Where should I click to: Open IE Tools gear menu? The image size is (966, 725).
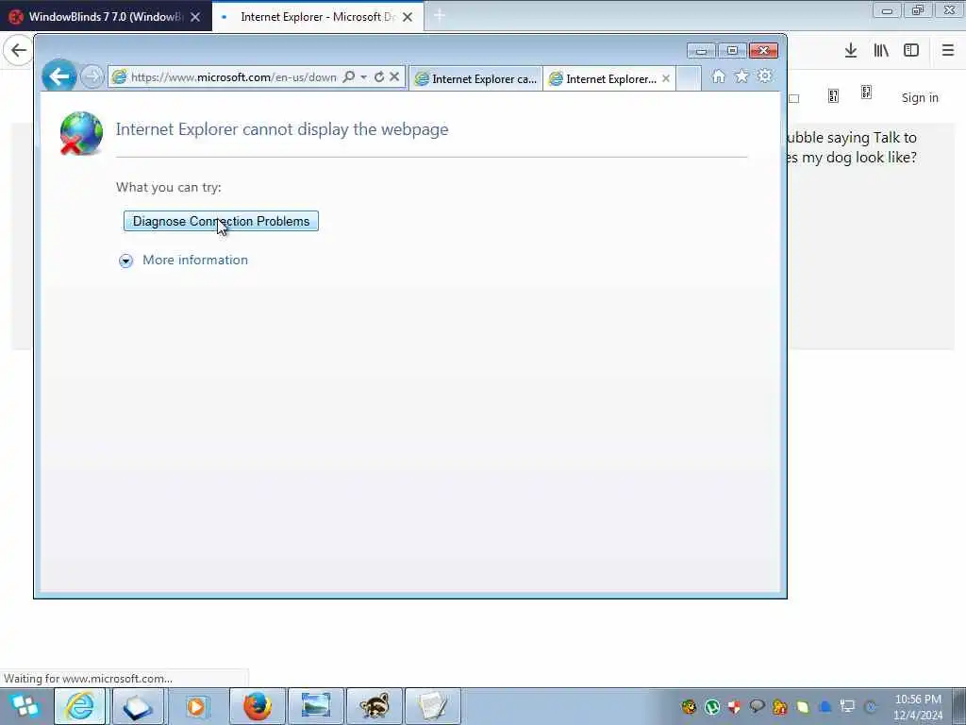[764, 76]
